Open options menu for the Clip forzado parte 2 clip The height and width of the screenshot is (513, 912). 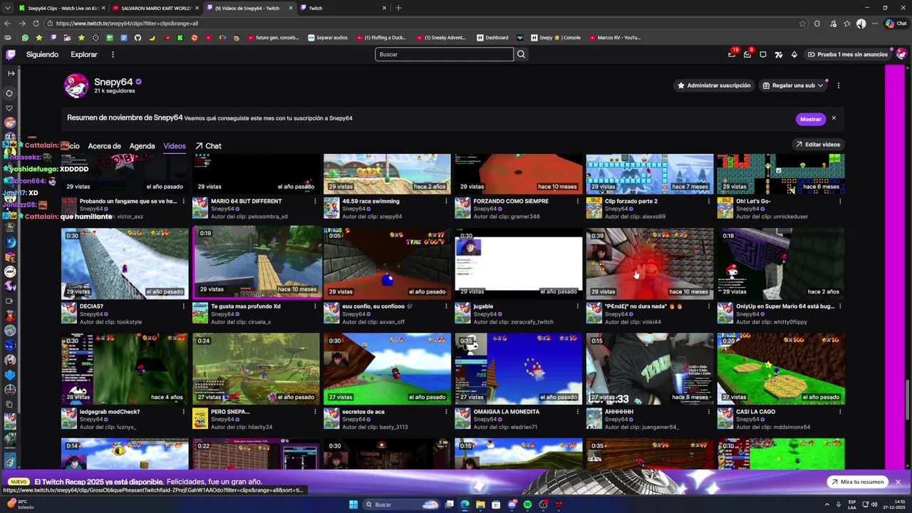pos(708,201)
